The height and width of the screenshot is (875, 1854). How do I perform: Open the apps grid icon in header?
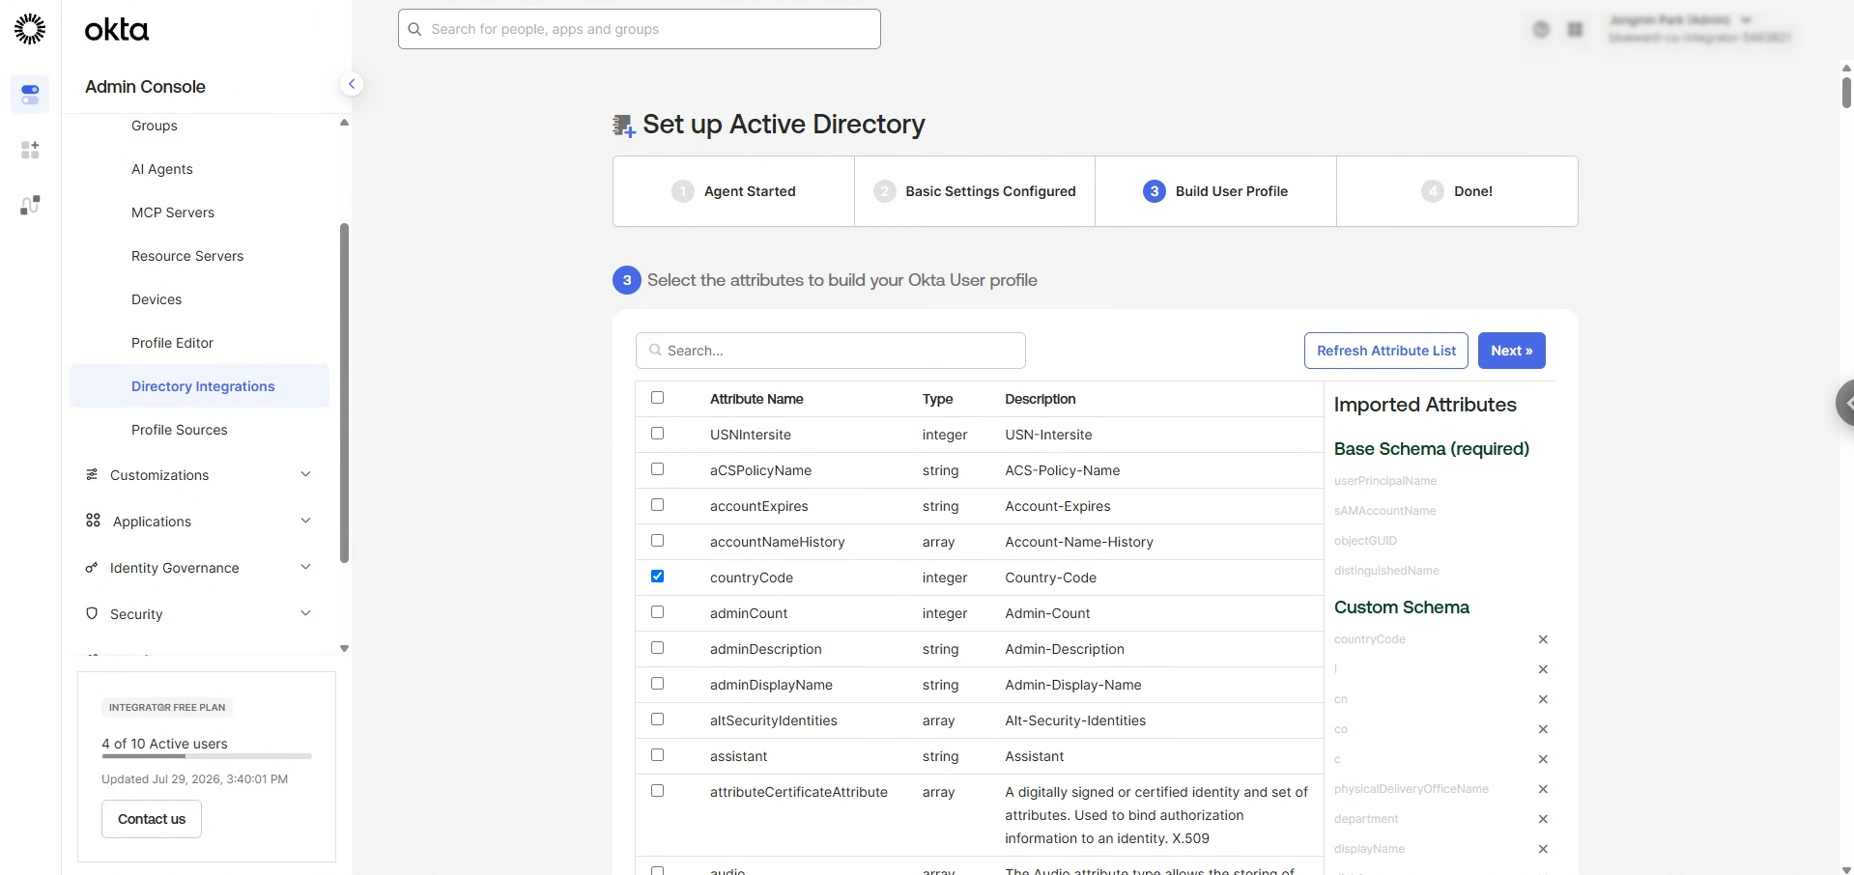click(x=1575, y=30)
